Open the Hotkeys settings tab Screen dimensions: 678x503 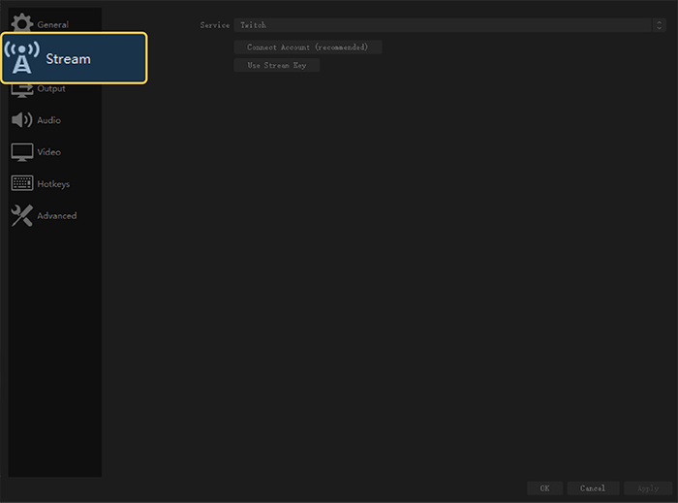(x=53, y=184)
